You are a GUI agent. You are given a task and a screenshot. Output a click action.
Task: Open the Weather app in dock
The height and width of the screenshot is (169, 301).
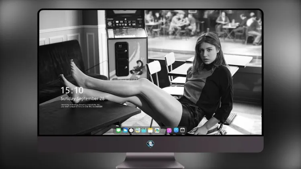coord(125,131)
